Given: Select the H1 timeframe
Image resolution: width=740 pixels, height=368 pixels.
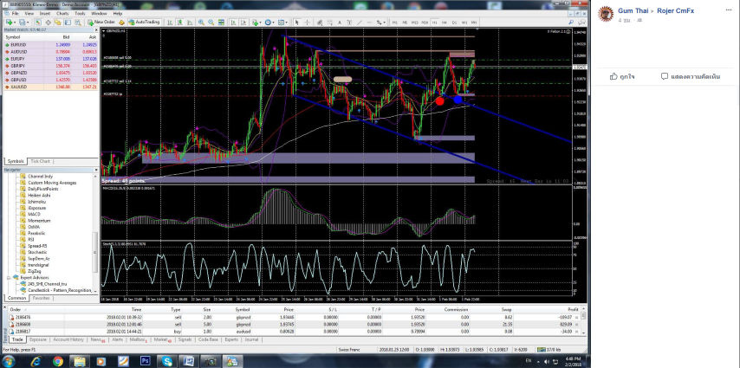Looking at the screenshot, I should (435, 22).
